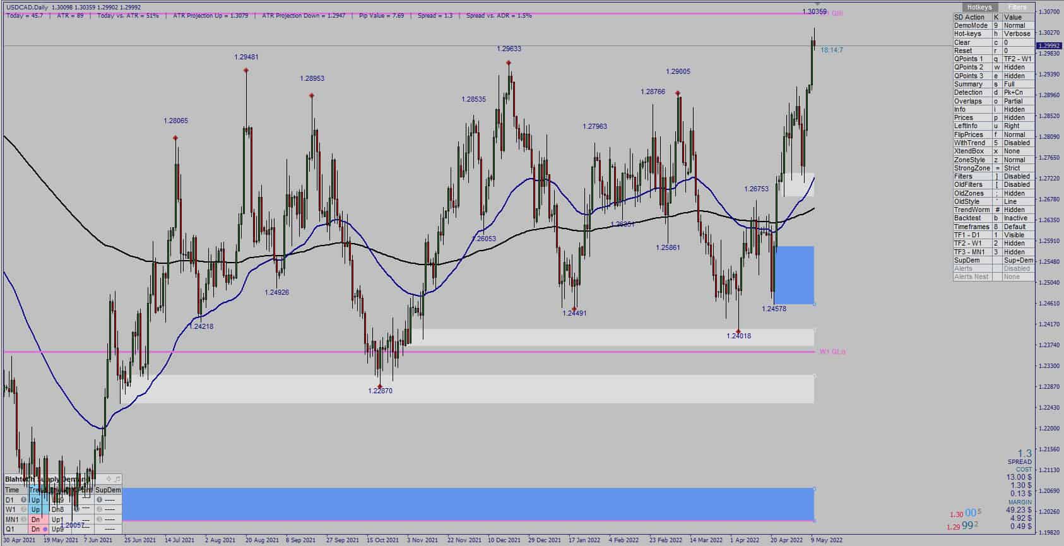Toggle the Backtest Inactive value
The image size is (1064, 546).
pyautogui.click(x=1017, y=218)
